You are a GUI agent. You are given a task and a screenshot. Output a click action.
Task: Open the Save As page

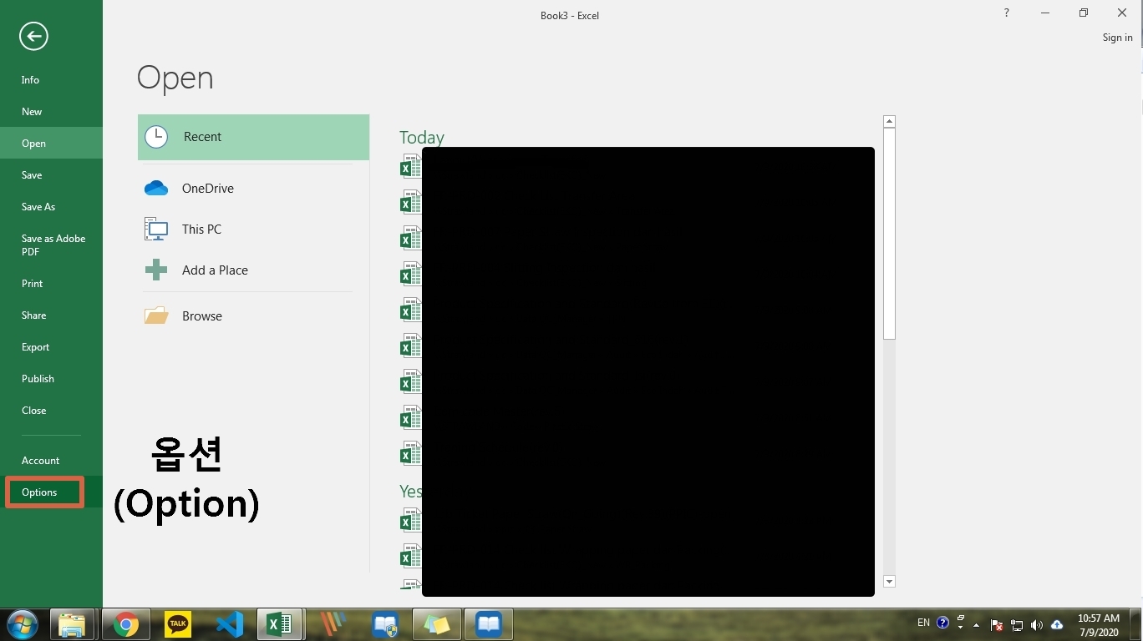[51, 207]
